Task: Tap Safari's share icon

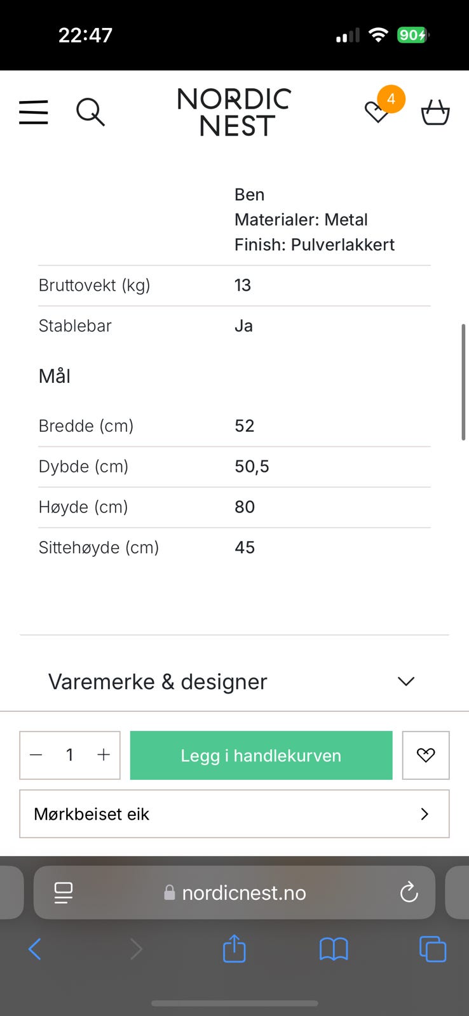Action: [x=234, y=949]
